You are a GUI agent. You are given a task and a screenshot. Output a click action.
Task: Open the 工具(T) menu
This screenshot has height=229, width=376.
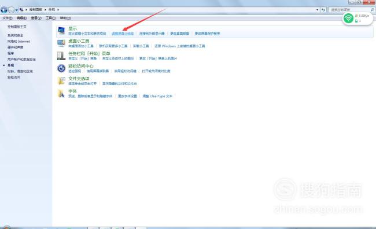pos(50,18)
